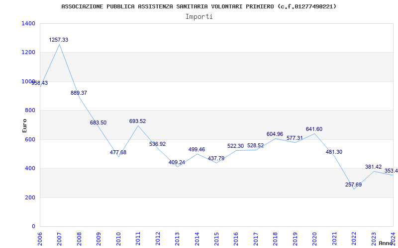Viewport: 398px width, 248px height.
Task: Click the Importi subtitle
Action: coord(199,17)
